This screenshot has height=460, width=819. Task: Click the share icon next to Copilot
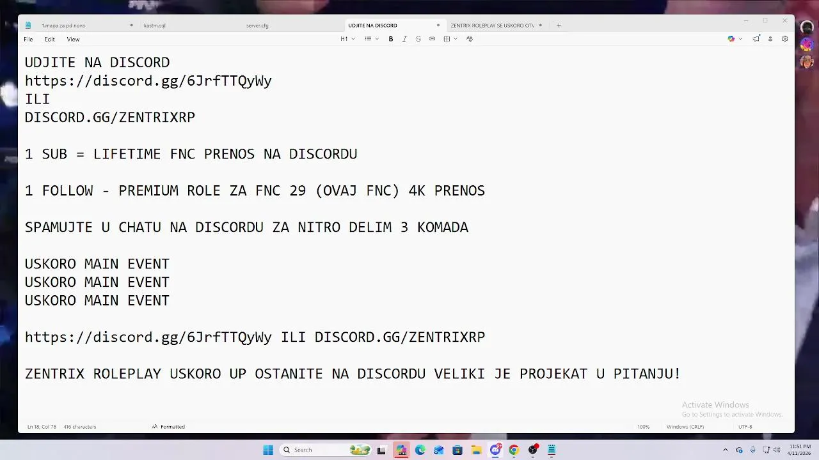[756, 39]
